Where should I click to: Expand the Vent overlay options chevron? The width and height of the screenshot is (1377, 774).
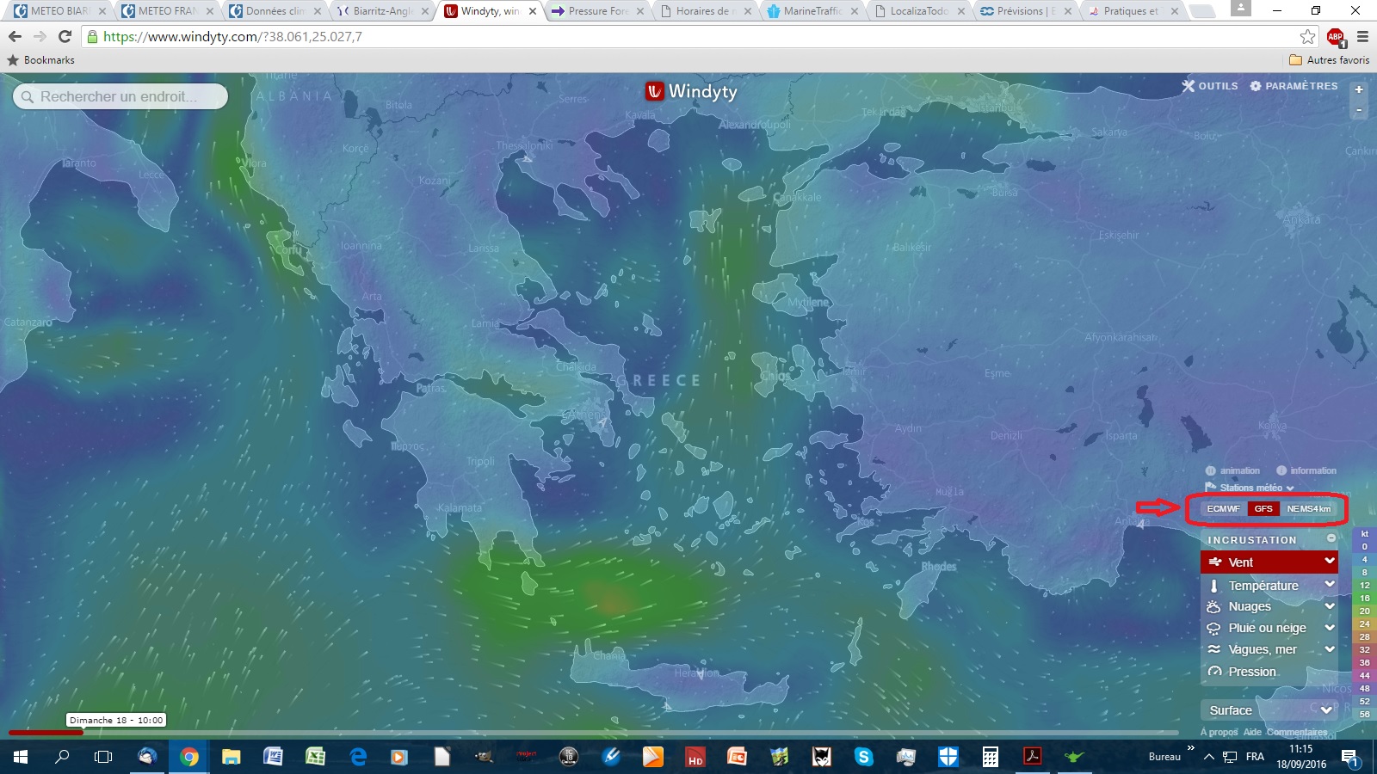point(1330,561)
